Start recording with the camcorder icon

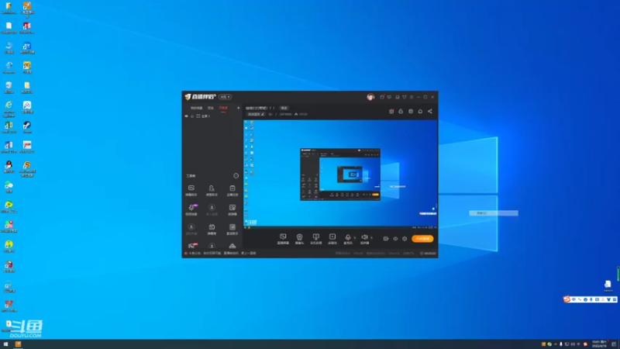tap(385, 239)
